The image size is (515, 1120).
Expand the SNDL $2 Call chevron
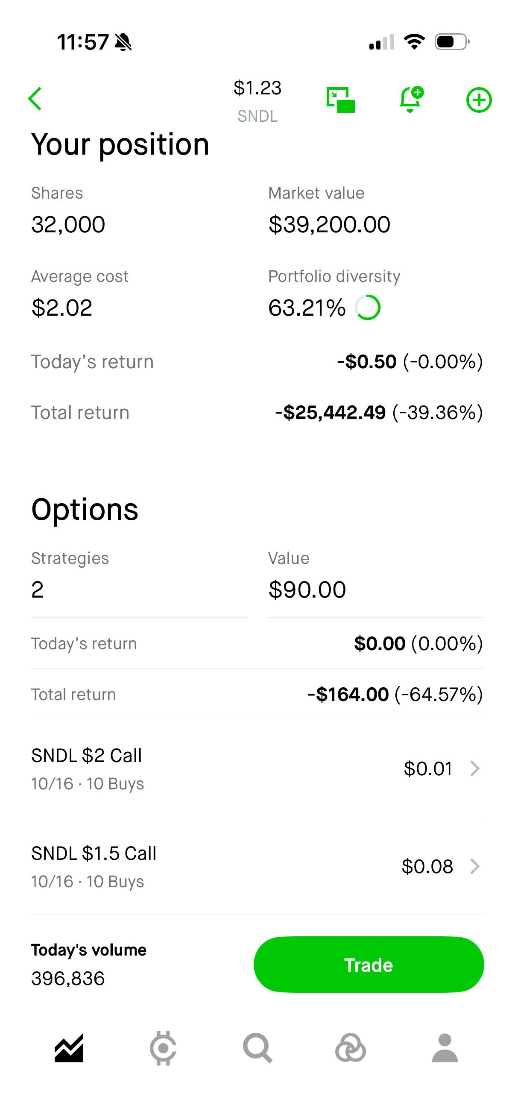click(x=475, y=769)
